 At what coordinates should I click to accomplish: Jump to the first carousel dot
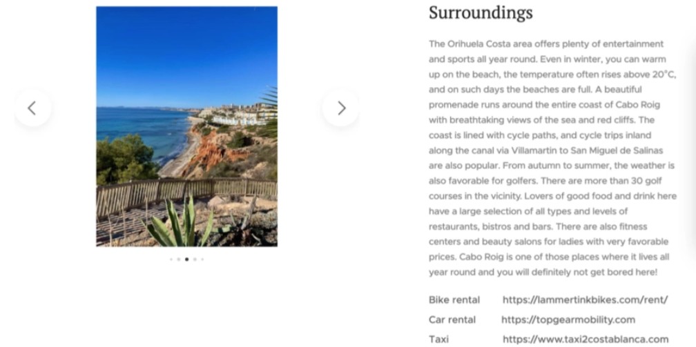pos(171,259)
